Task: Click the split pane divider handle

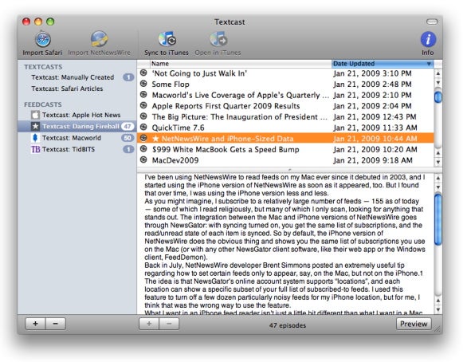Action: [289, 170]
